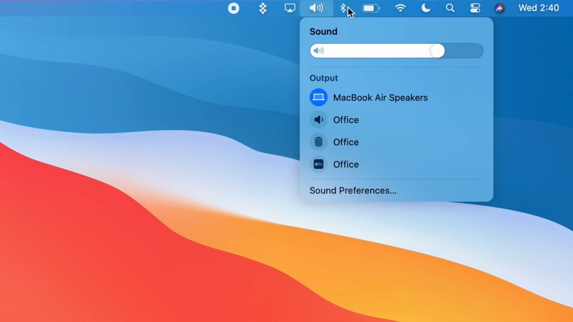The image size is (573, 322).
Task: Open the AirPlay display menu icon
Action: [x=290, y=8]
